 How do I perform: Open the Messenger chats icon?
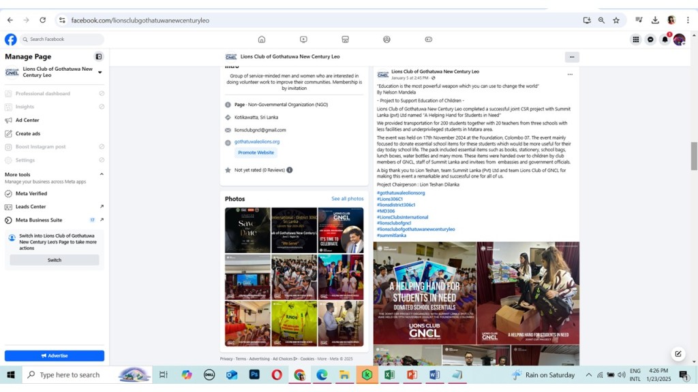click(650, 39)
